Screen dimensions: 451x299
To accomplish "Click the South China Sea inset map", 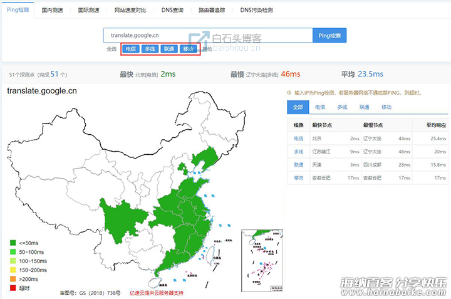I will pyautogui.click(x=262, y=260).
